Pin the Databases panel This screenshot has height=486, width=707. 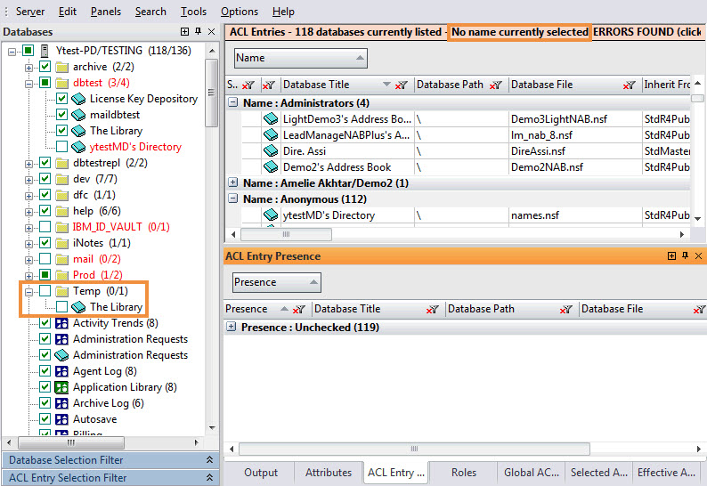(x=198, y=32)
